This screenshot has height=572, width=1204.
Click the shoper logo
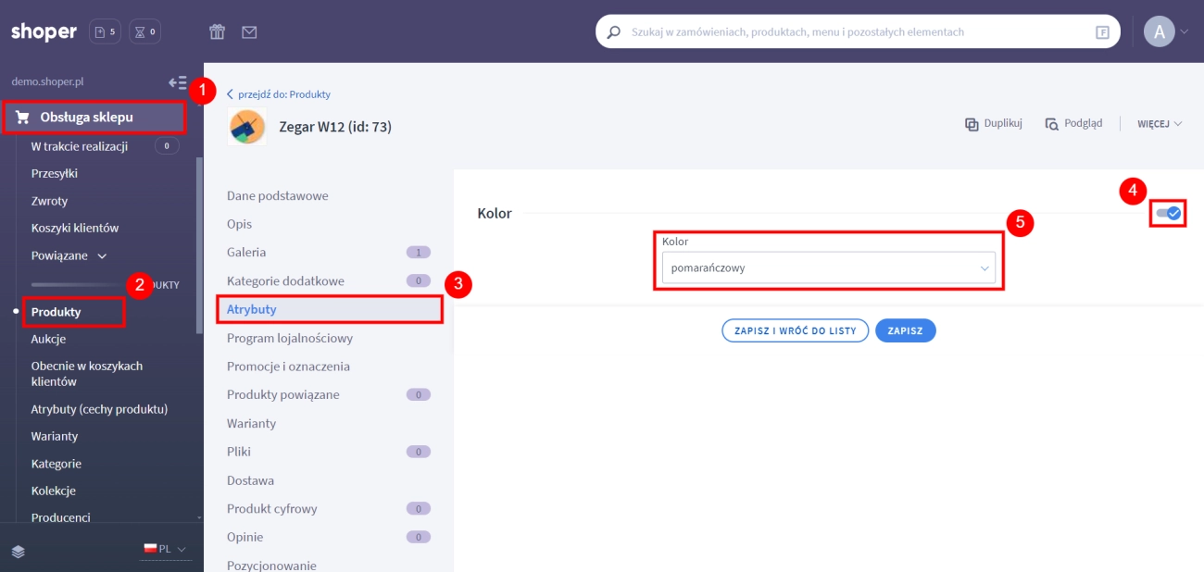[44, 32]
